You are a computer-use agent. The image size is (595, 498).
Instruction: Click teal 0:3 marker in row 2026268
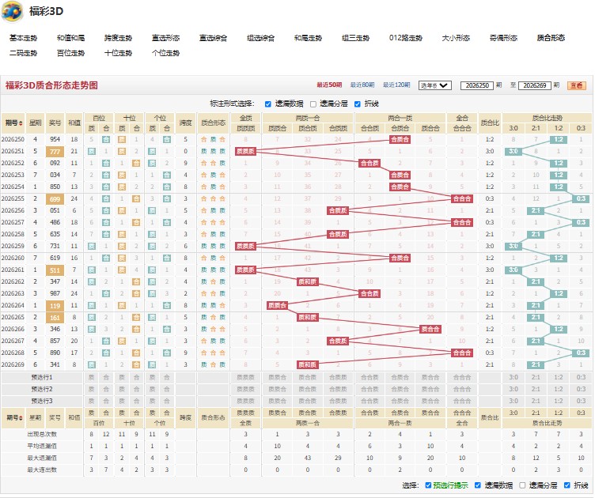pos(581,353)
